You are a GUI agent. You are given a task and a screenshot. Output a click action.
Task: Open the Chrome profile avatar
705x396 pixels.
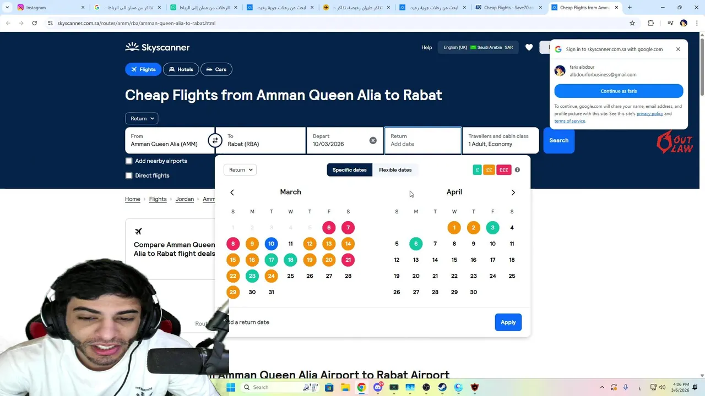(684, 23)
